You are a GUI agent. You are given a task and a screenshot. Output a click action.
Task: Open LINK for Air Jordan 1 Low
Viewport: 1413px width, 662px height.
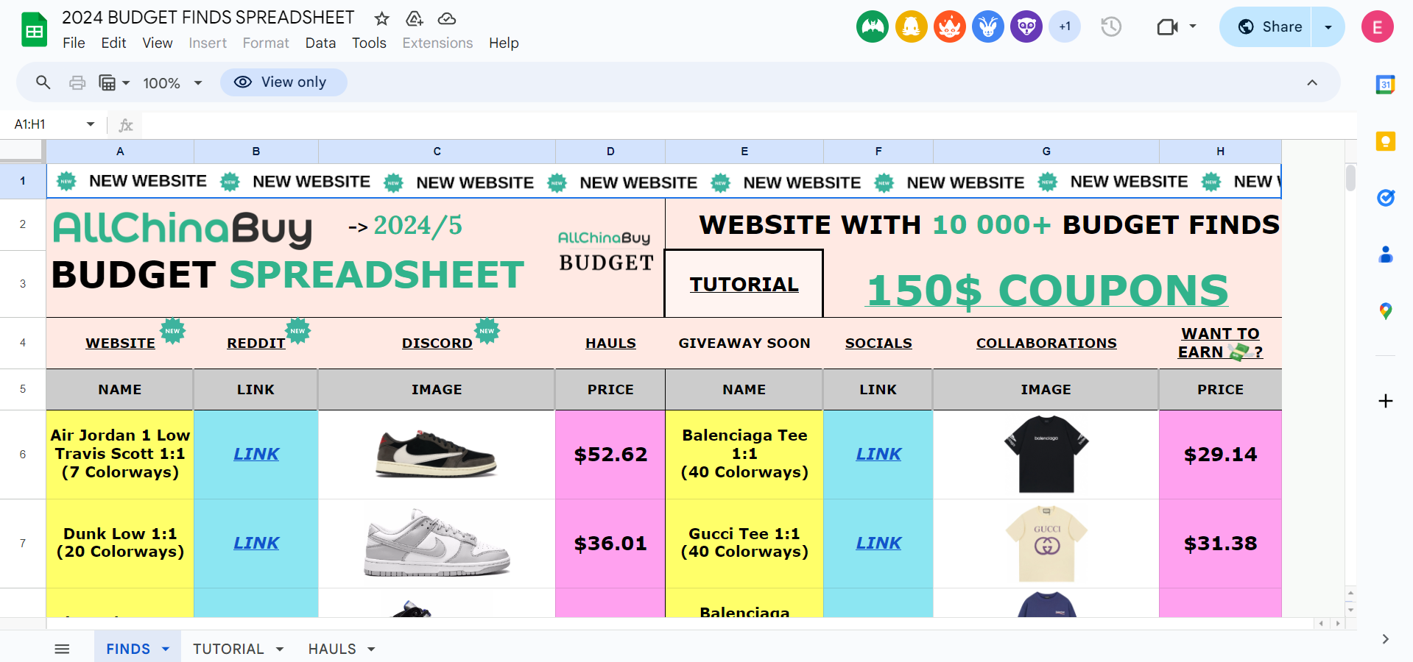point(256,455)
